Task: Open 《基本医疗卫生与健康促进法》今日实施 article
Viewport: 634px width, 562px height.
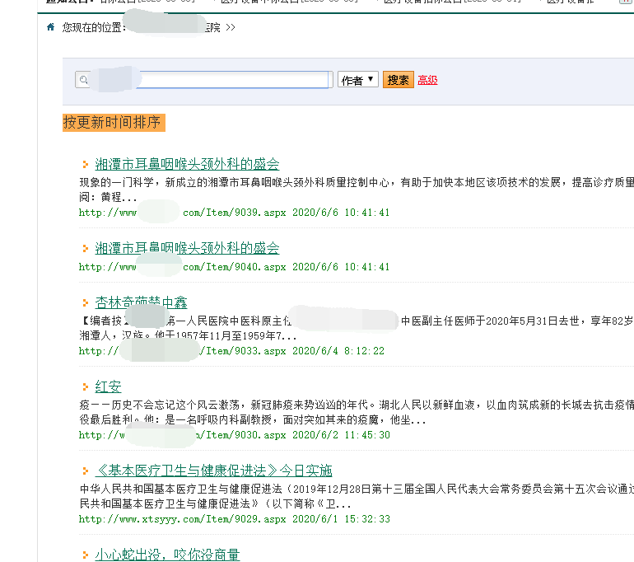Action: click(213, 471)
